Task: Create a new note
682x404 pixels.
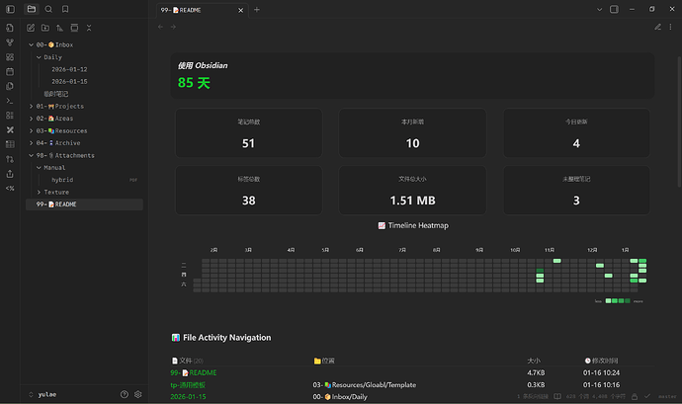Action: pyautogui.click(x=31, y=28)
